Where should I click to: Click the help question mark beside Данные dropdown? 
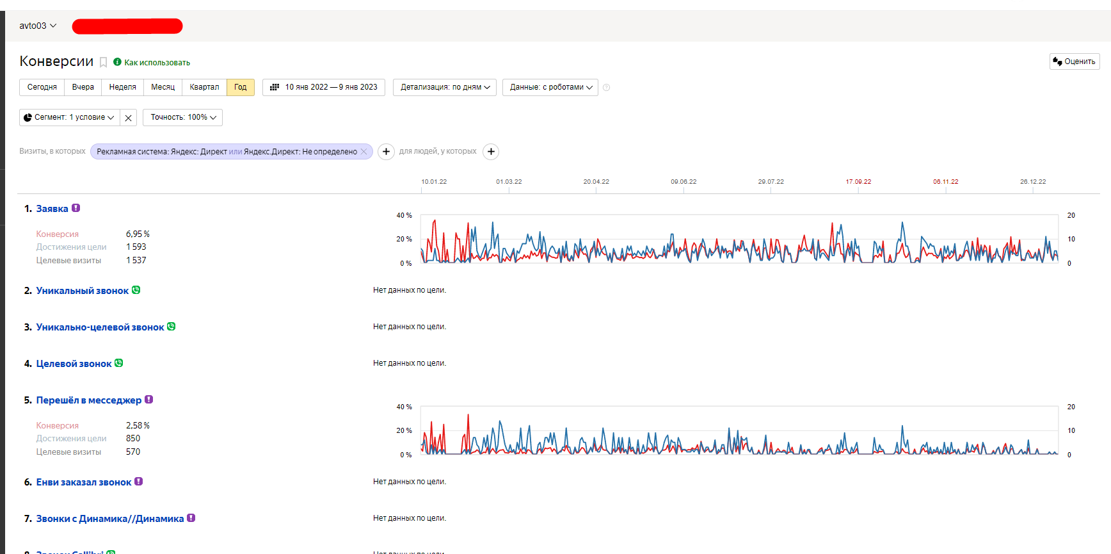(606, 88)
